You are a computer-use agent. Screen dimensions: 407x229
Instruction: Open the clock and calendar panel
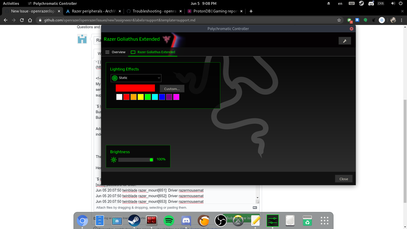(x=203, y=4)
